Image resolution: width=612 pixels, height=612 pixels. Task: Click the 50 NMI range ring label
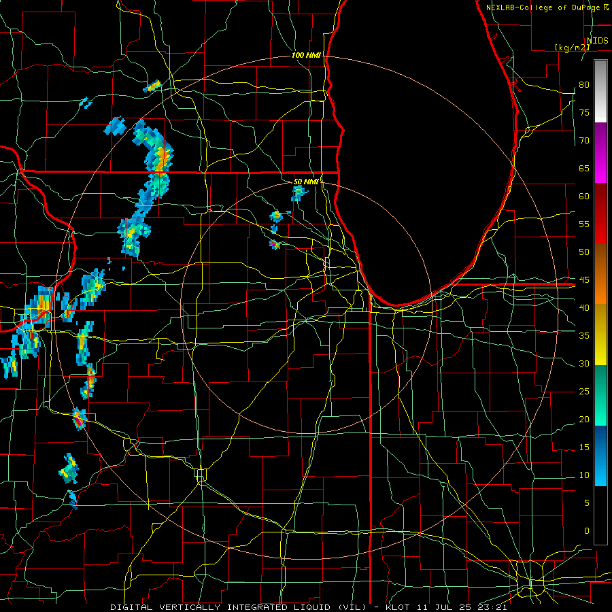[306, 182]
